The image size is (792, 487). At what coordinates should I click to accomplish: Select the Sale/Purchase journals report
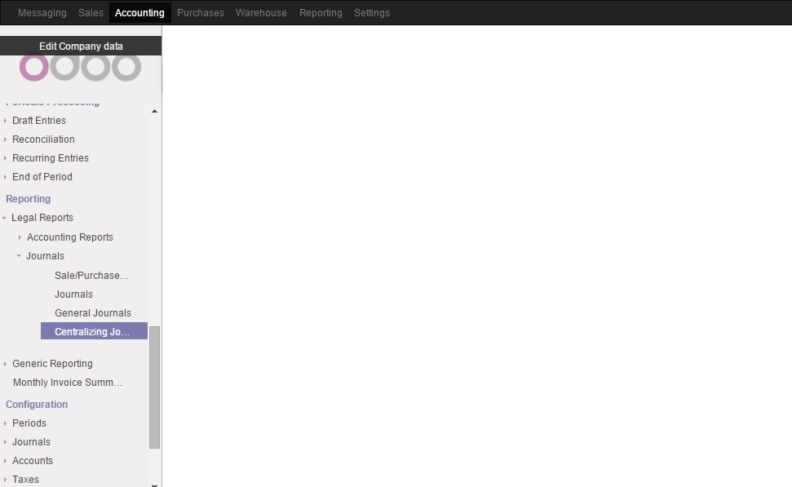[91, 275]
